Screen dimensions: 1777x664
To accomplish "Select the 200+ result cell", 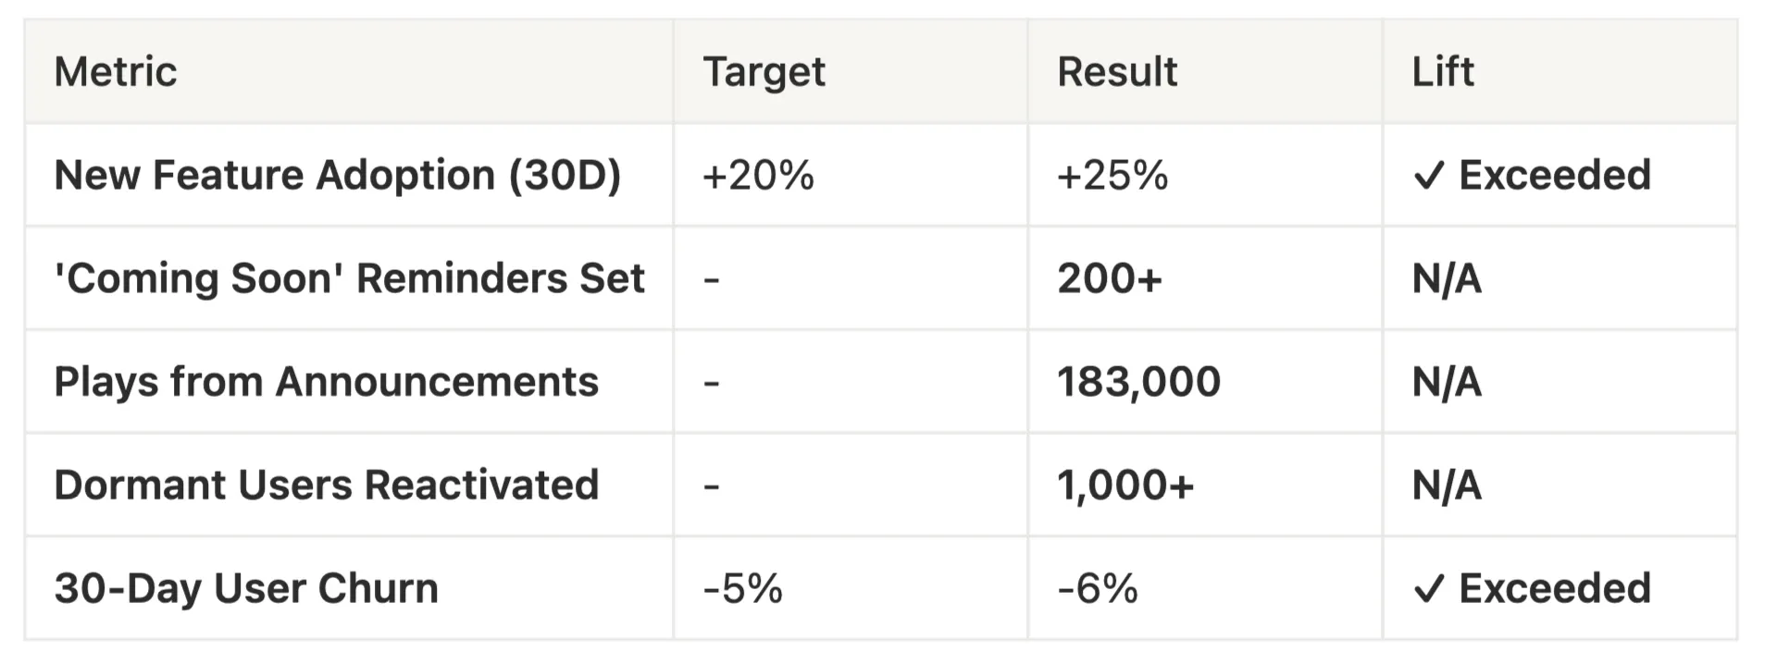I will coord(1109,278).
